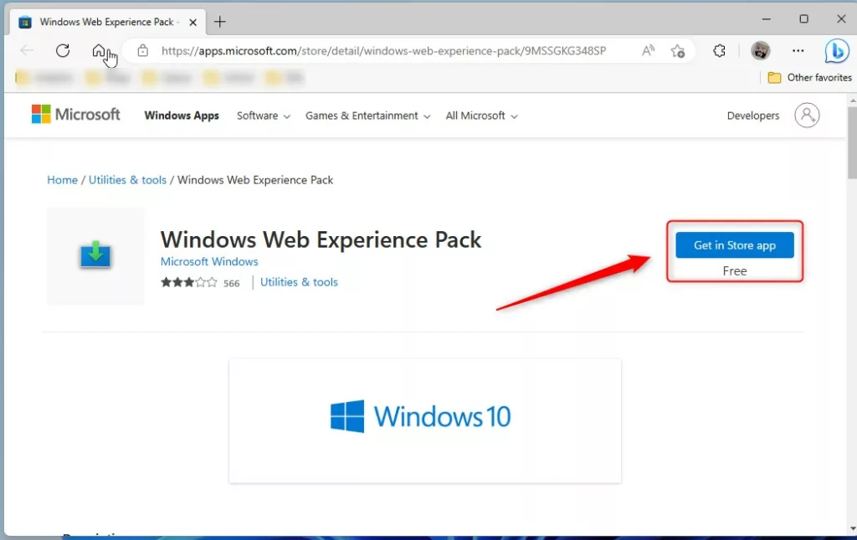Expand the All Microsoft dropdown

click(481, 116)
